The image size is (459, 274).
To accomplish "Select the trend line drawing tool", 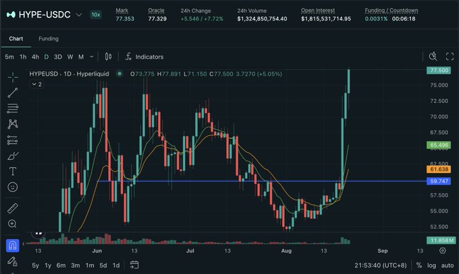I will [13, 93].
